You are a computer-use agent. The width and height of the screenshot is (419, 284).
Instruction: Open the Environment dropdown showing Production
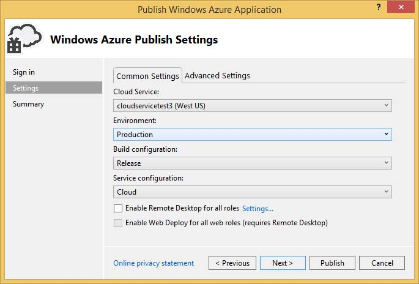pyautogui.click(x=253, y=135)
